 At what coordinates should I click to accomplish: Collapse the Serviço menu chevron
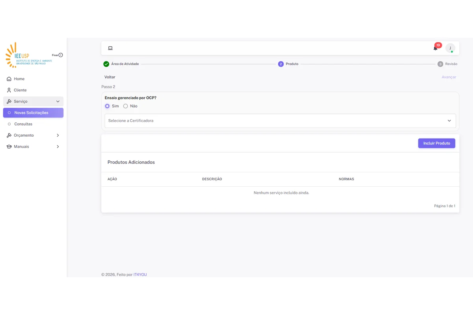pos(58,101)
